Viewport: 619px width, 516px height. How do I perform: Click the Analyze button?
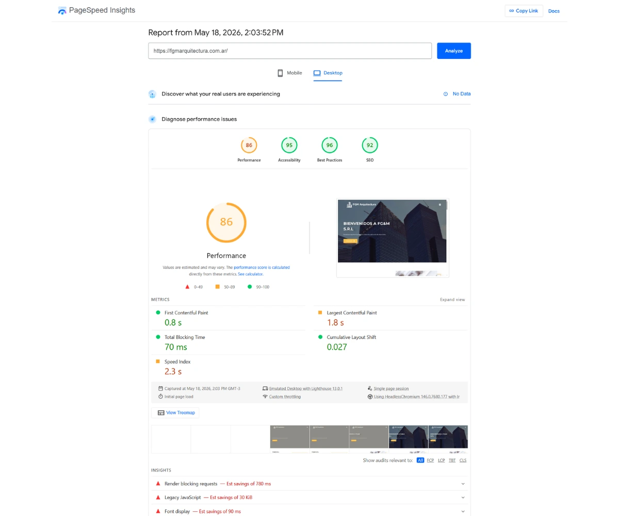point(454,51)
